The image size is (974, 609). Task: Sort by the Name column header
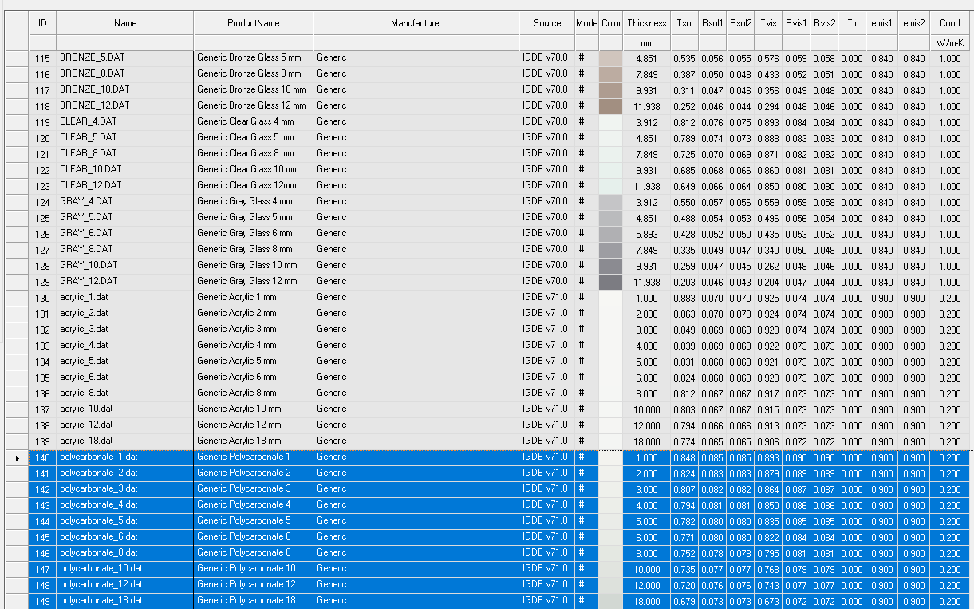(125, 23)
